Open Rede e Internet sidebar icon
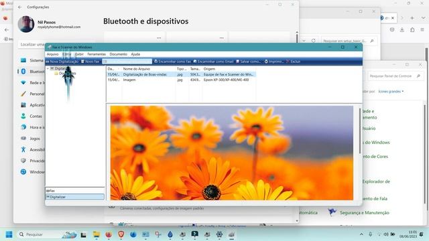The width and height of the screenshot is (429, 241). click(23, 82)
